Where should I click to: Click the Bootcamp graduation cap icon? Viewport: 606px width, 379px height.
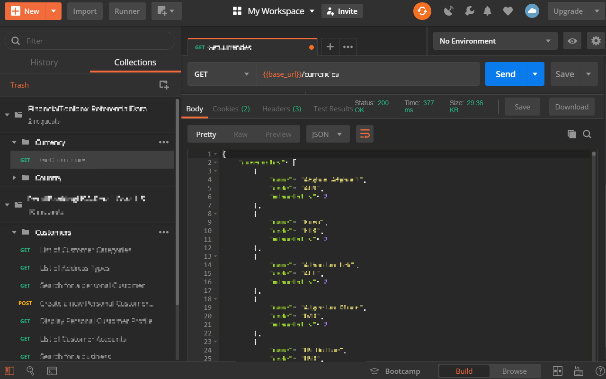coord(375,371)
